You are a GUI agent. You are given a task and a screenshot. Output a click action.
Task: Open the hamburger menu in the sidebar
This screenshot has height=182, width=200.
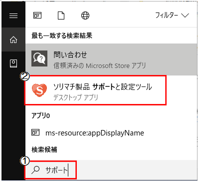[x=13, y=15]
